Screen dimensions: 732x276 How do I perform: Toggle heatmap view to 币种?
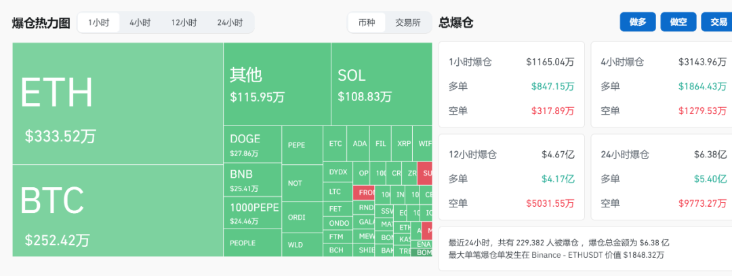[x=367, y=22]
